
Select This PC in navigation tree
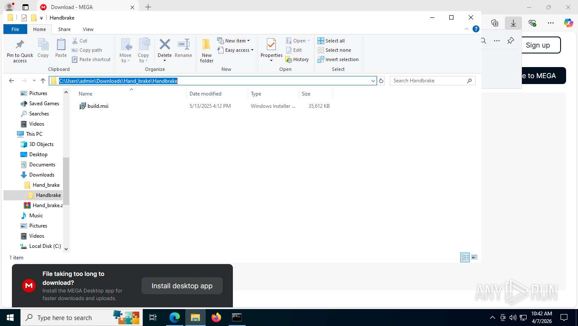click(x=30, y=134)
